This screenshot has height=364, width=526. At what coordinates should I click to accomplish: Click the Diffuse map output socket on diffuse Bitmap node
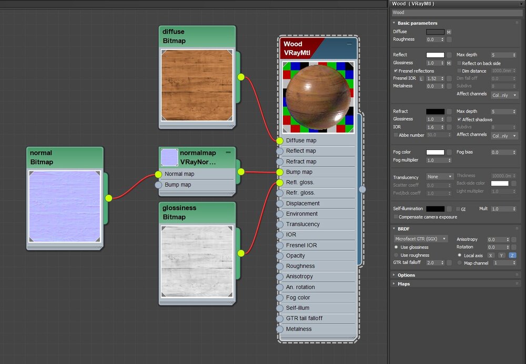(241, 77)
